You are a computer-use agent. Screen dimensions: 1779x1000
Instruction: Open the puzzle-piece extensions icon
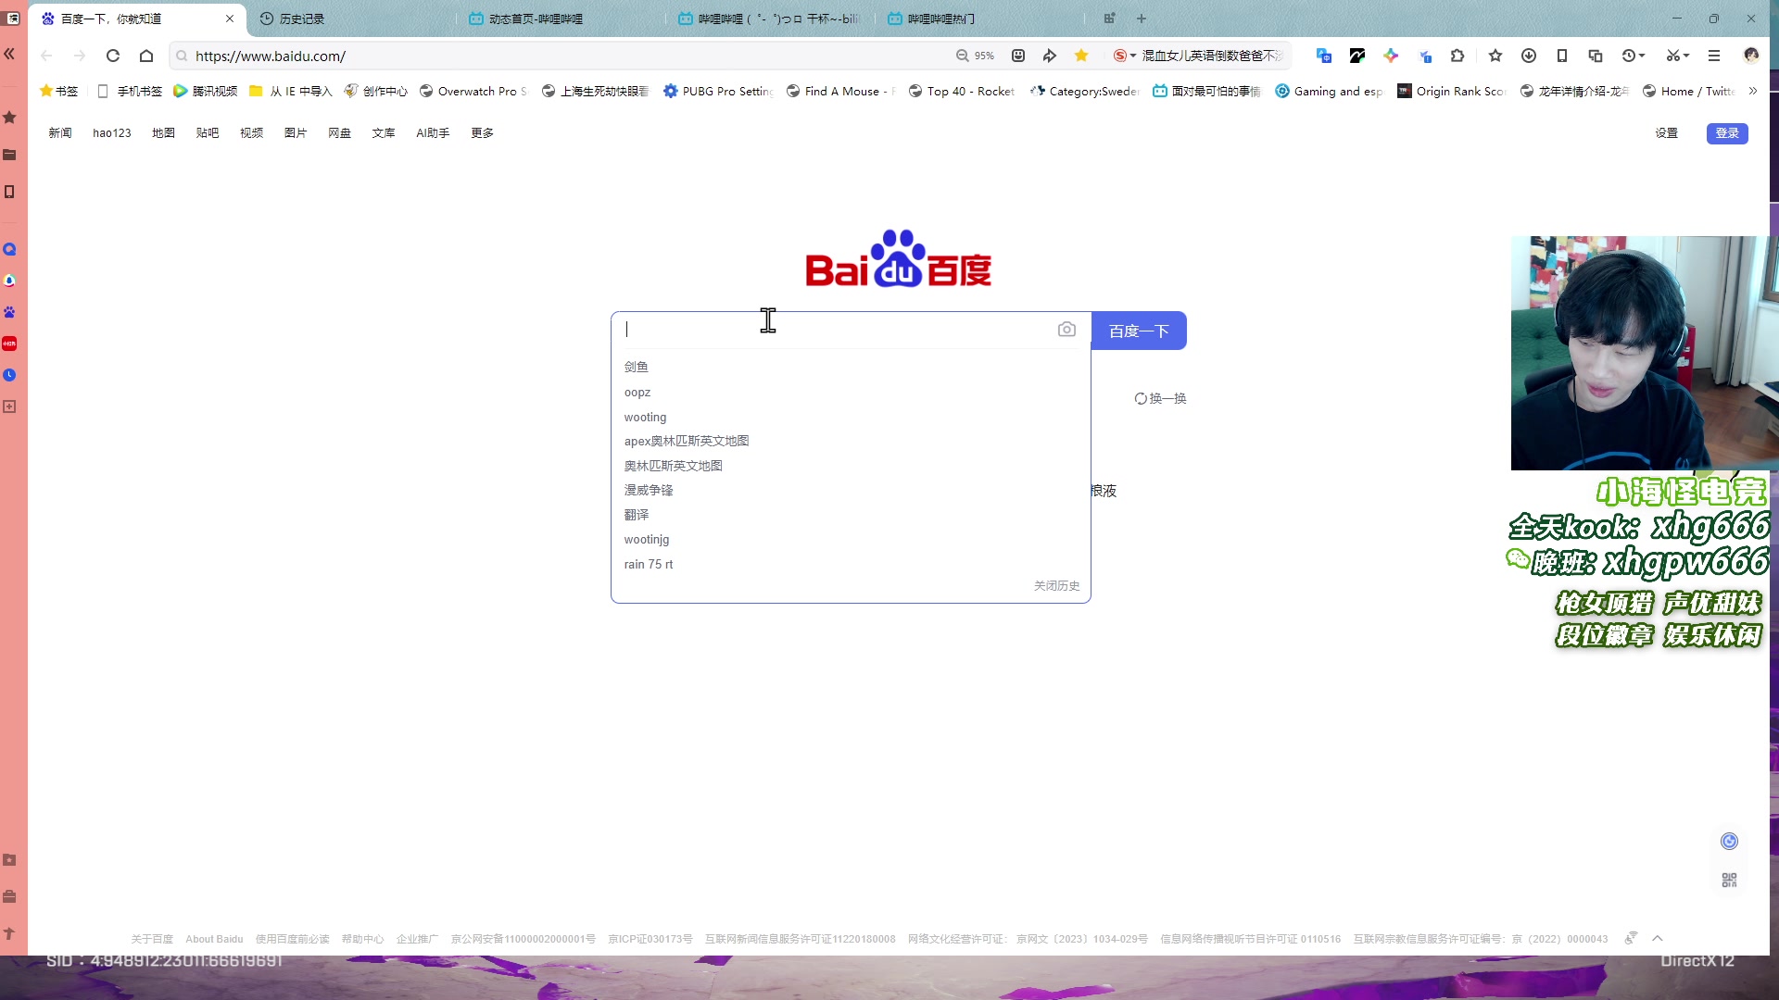pyautogui.click(x=1457, y=56)
